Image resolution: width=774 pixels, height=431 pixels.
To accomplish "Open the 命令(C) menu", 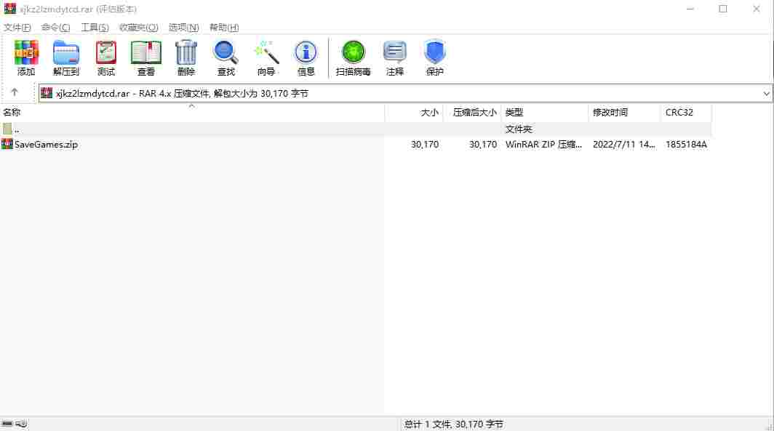I will (x=55, y=27).
